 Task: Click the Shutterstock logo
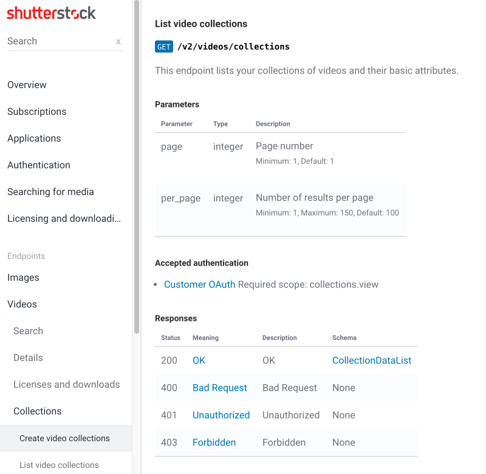[x=51, y=12]
